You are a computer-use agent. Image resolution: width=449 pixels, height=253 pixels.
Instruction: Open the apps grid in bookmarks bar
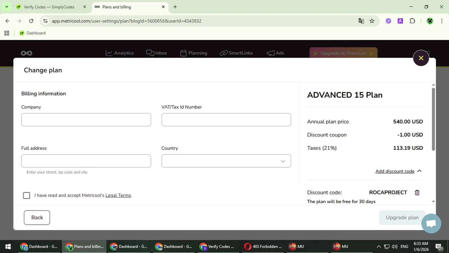pos(7,33)
